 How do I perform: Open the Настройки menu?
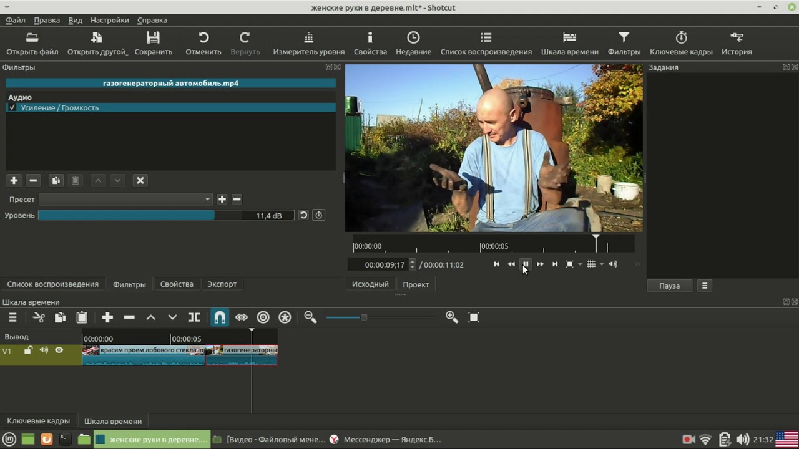[x=110, y=20]
